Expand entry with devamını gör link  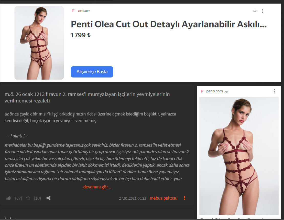click(97, 187)
